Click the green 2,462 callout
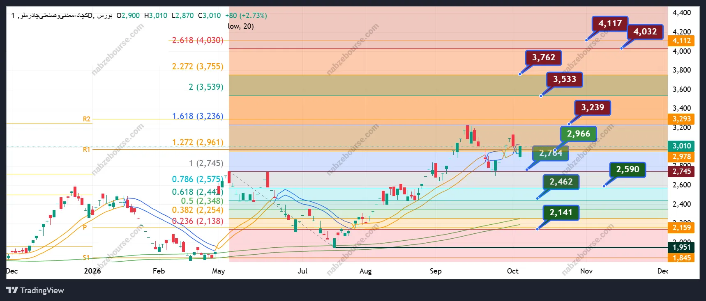 (561, 182)
